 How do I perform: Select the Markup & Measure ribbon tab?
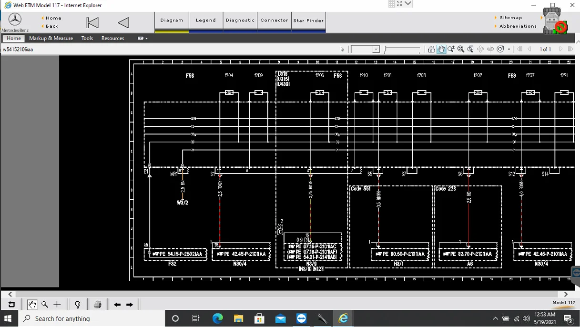point(51,38)
